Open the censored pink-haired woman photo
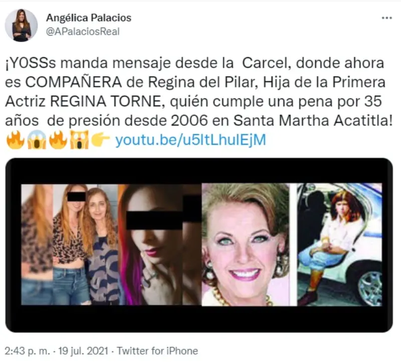 [159, 245]
